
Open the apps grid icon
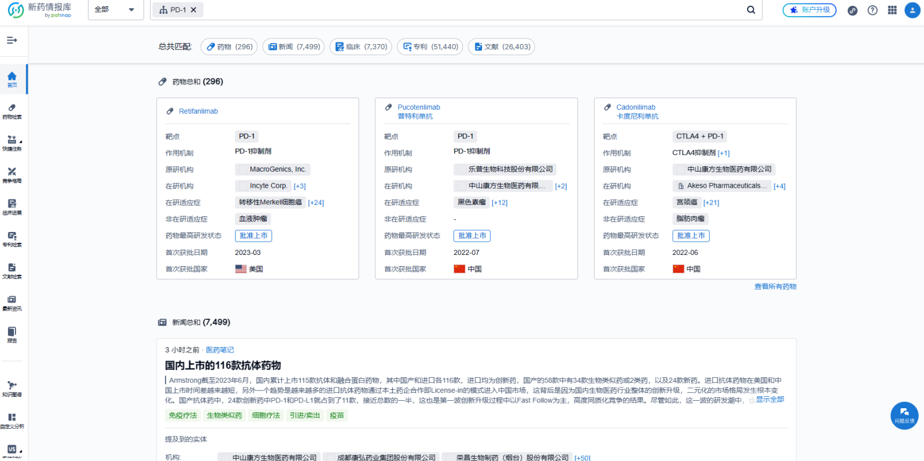pos(892,10)
